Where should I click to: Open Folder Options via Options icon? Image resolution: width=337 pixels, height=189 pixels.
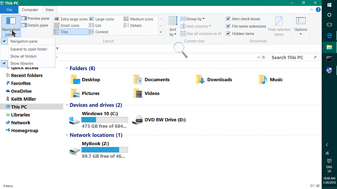[301, 26]
